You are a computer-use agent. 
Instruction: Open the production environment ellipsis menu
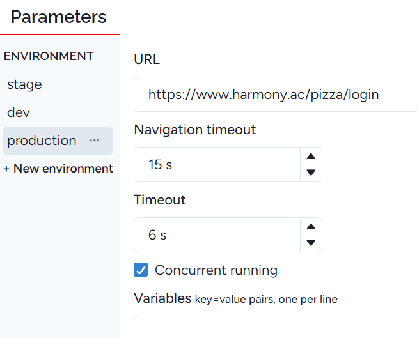tap(94, 141)
